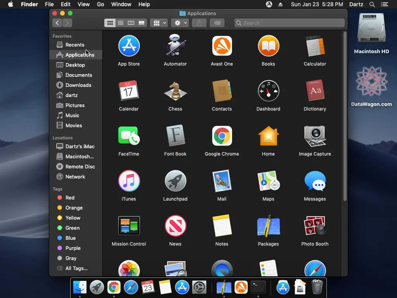Select the News app icon
This screenshot has width=397, height=298.
click(175, 226)
